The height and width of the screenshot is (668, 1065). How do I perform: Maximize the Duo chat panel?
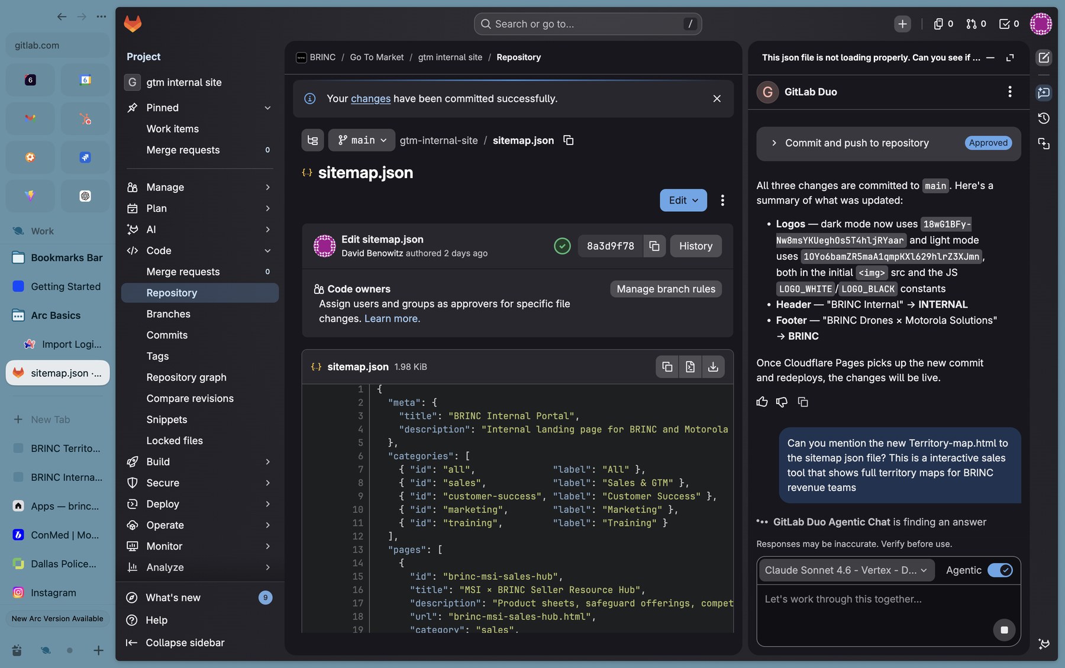point(1010,57)
